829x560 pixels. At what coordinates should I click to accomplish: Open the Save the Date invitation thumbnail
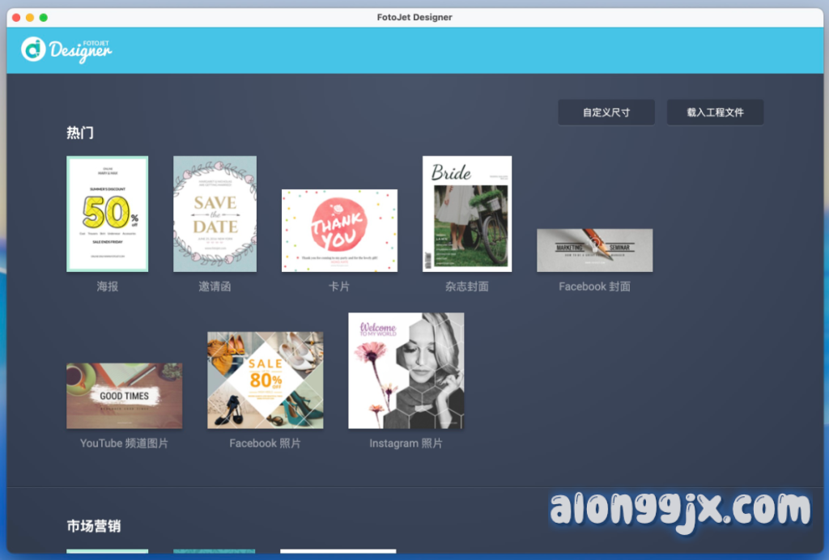[x=215, y=214]
